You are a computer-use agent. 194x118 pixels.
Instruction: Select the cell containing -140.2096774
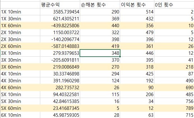click(x=60, y=39)
